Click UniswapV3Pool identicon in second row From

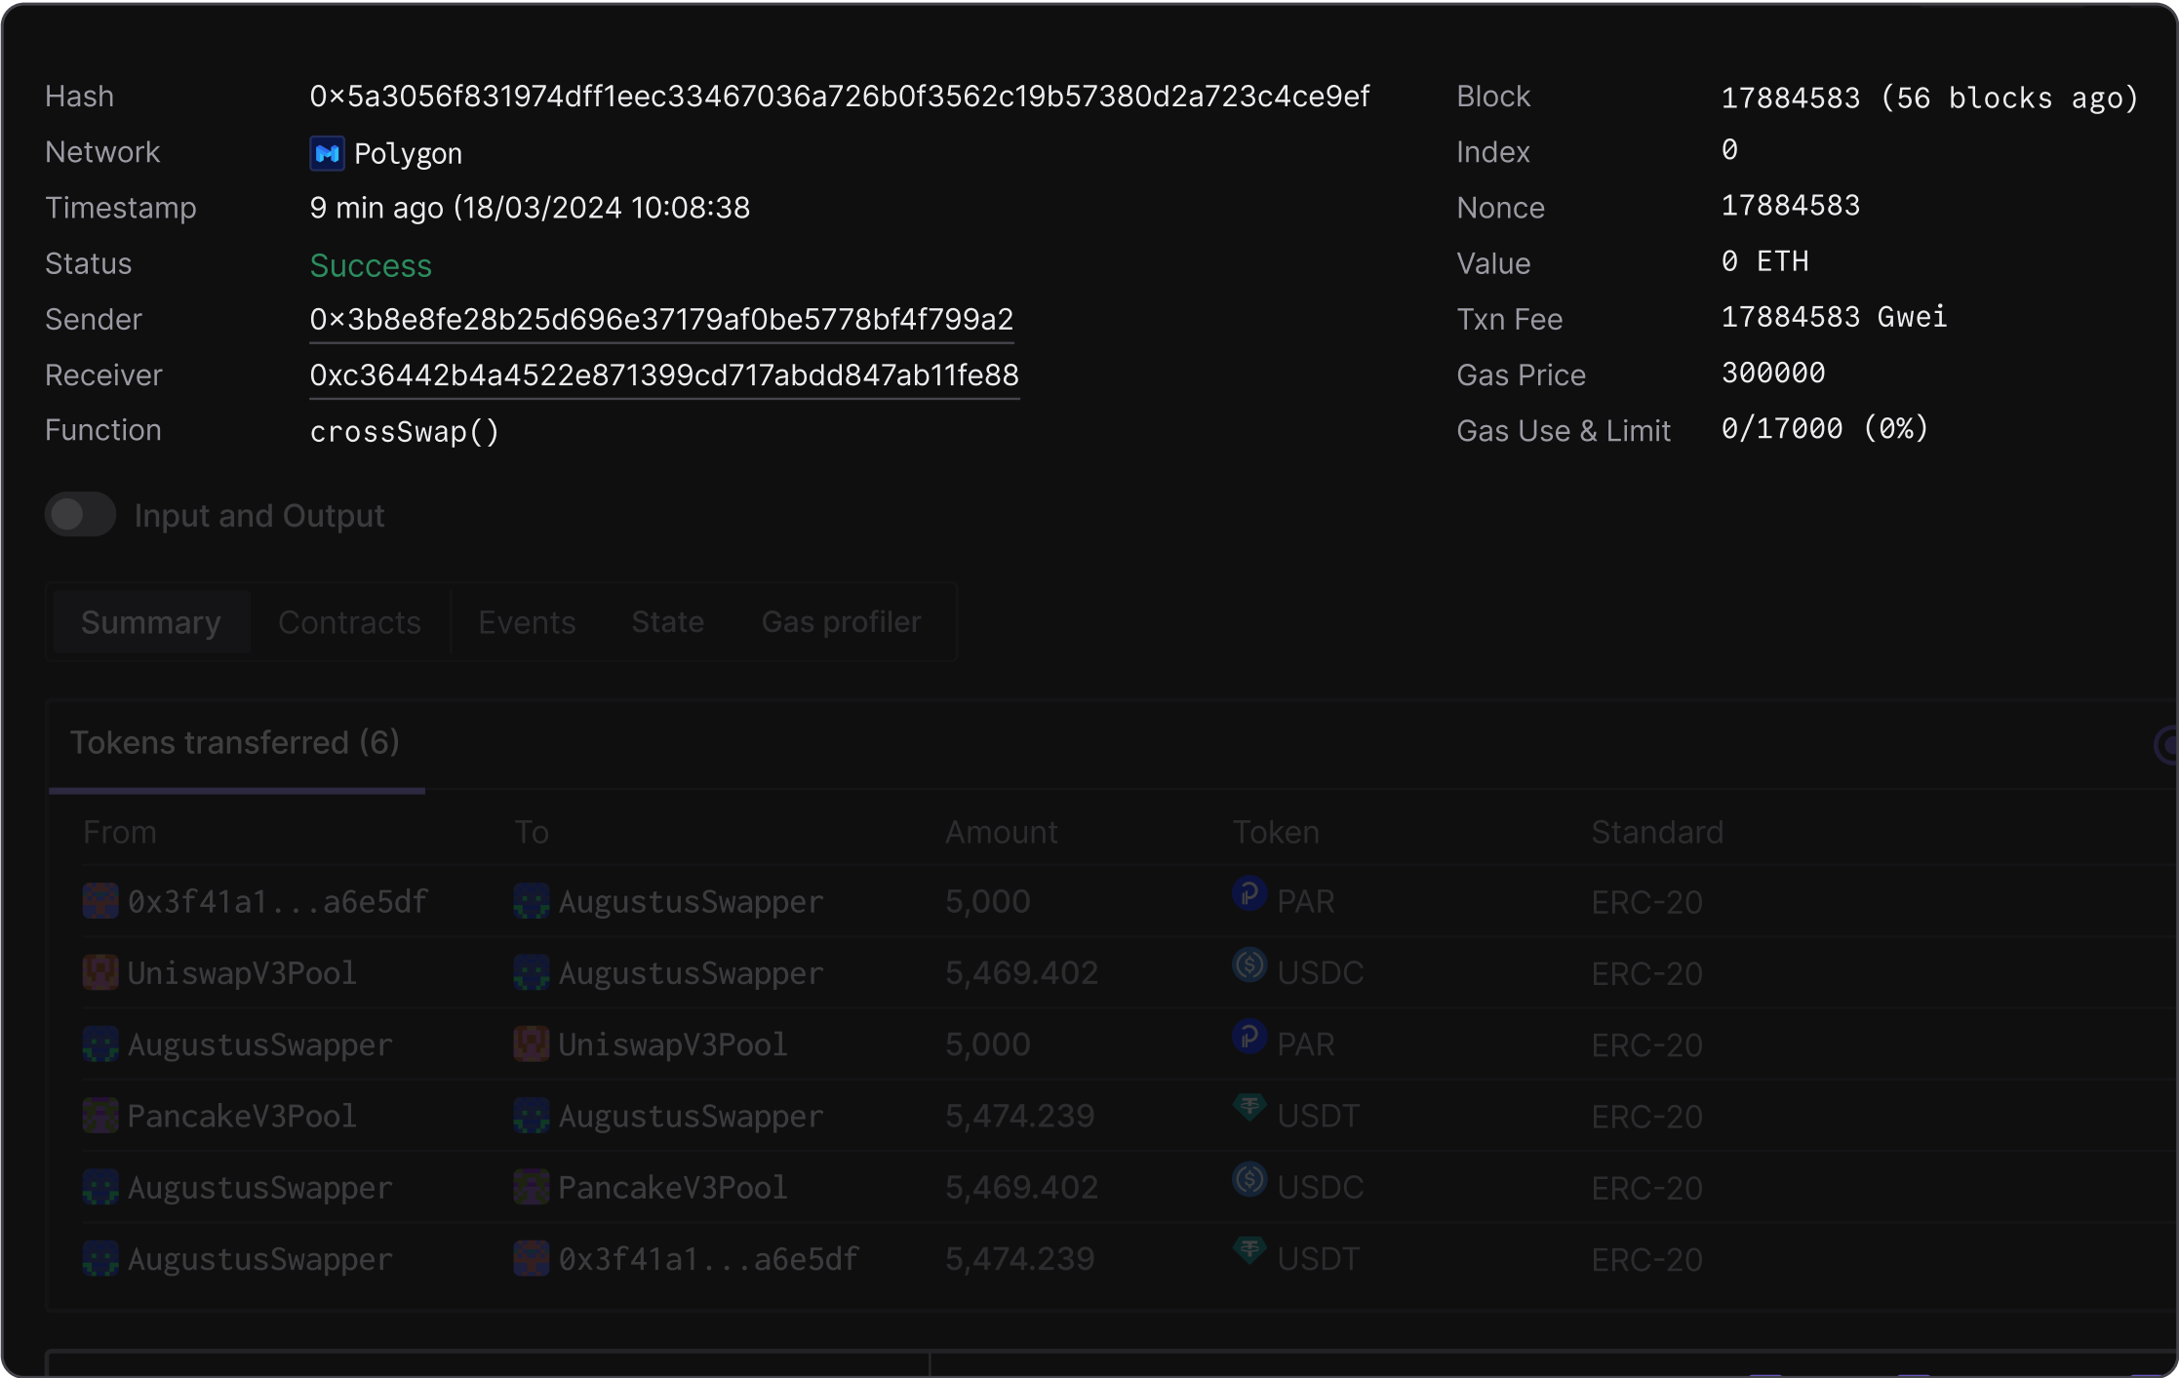point(100,972)
